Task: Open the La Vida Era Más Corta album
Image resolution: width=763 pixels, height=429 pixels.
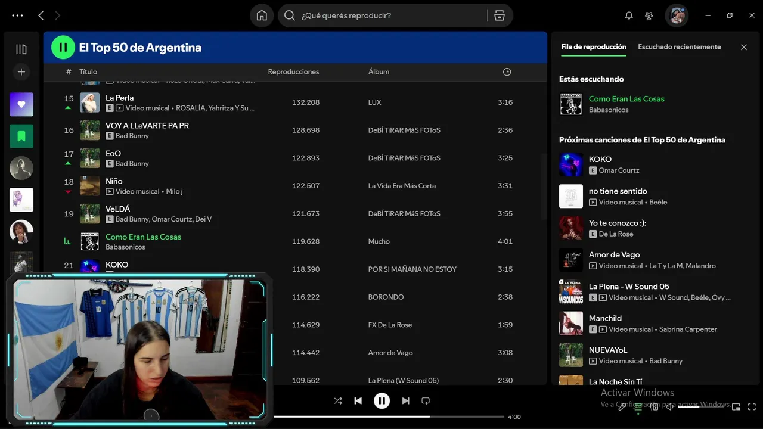Action: click(402, 186)
